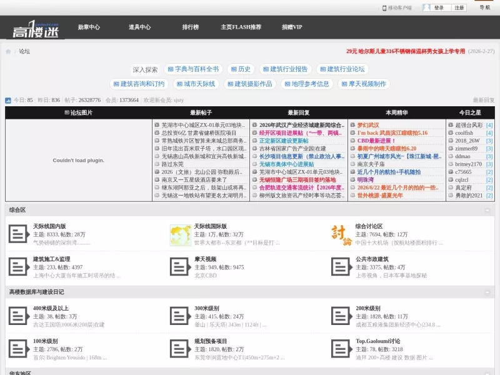Click bullet icon beside 明珠湾 post
The image size is (500, 375).
[352, 179]
